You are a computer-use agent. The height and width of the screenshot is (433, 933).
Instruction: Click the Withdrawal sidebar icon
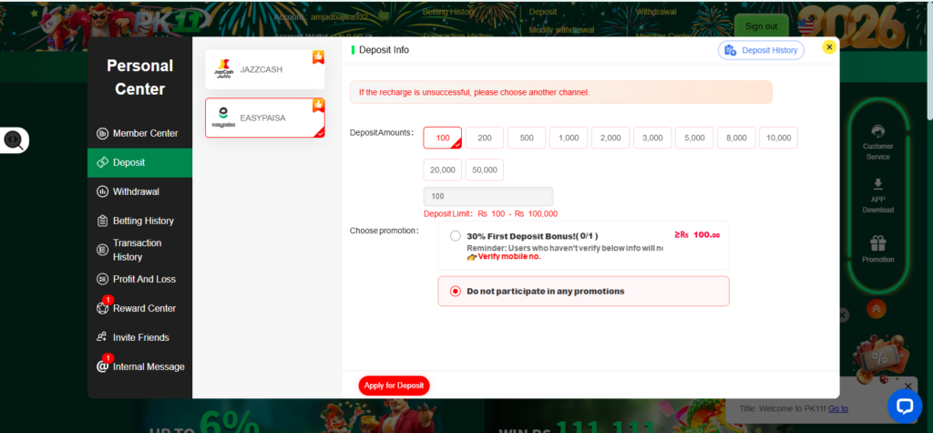(x=102, y=191)
